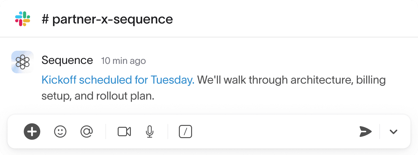Click the Slack logo icon
The width and height of the screenshot is (418, 155).
click(23, 19)
